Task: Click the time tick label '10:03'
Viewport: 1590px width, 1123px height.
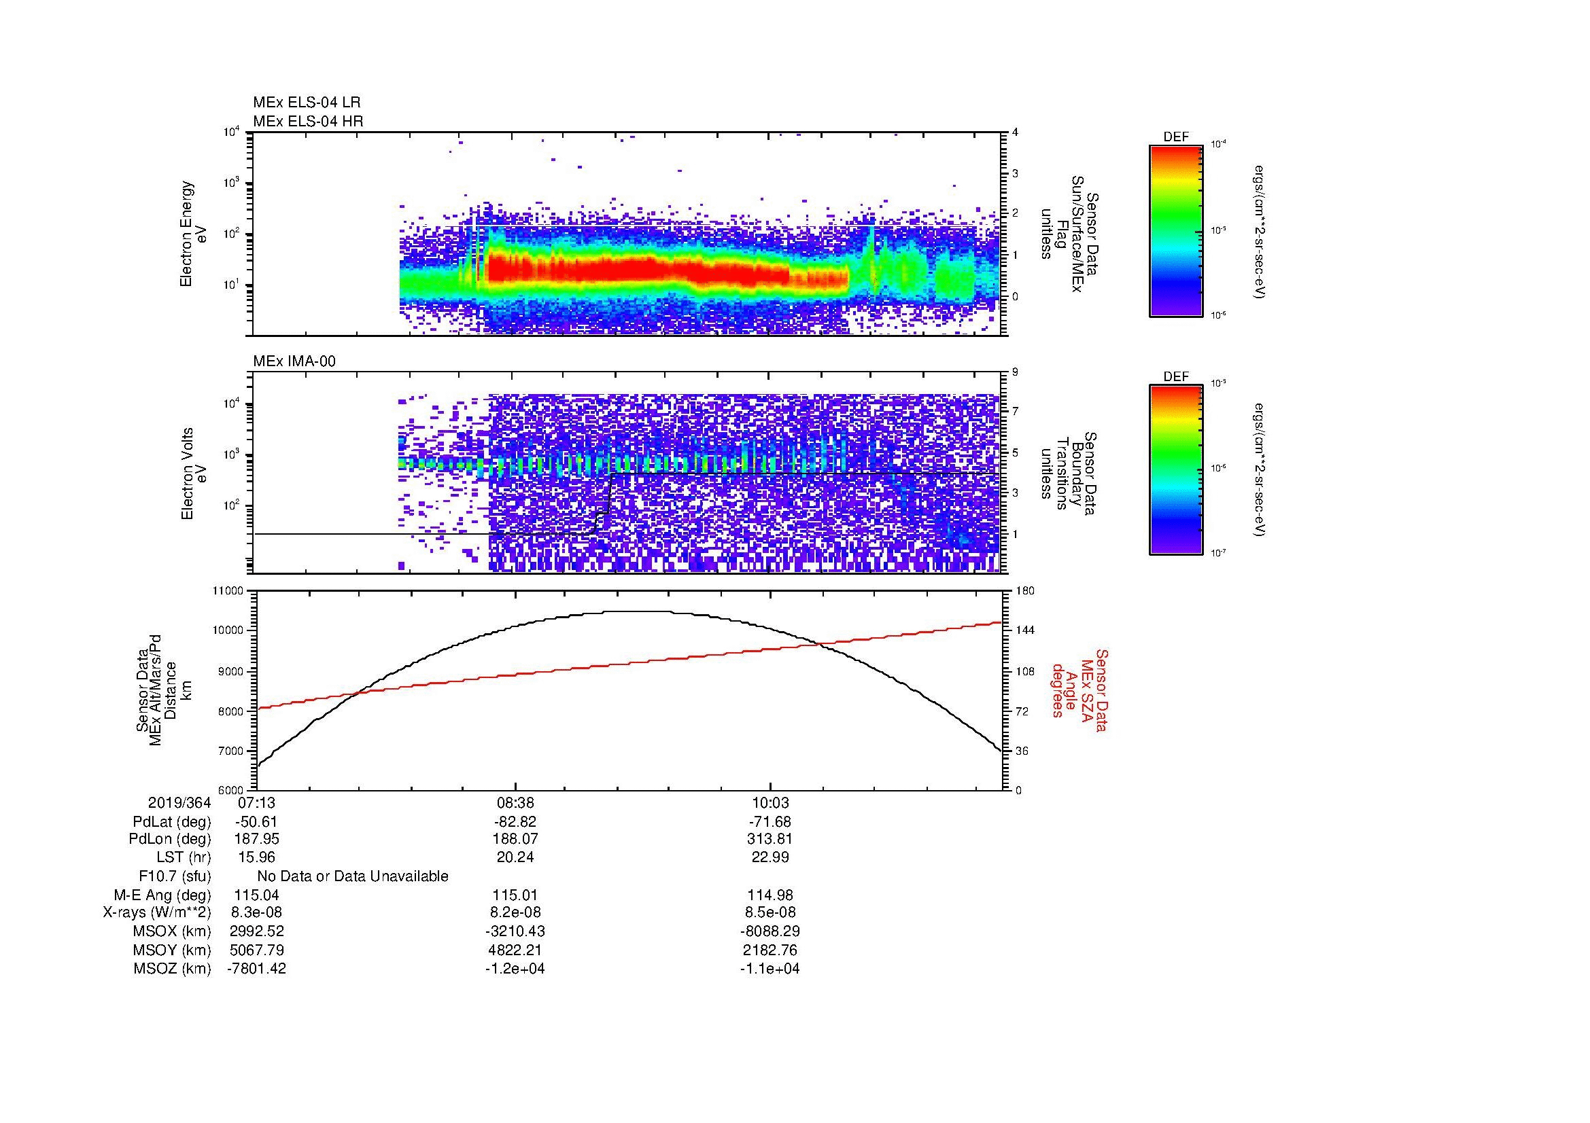Action: (770, 803)
